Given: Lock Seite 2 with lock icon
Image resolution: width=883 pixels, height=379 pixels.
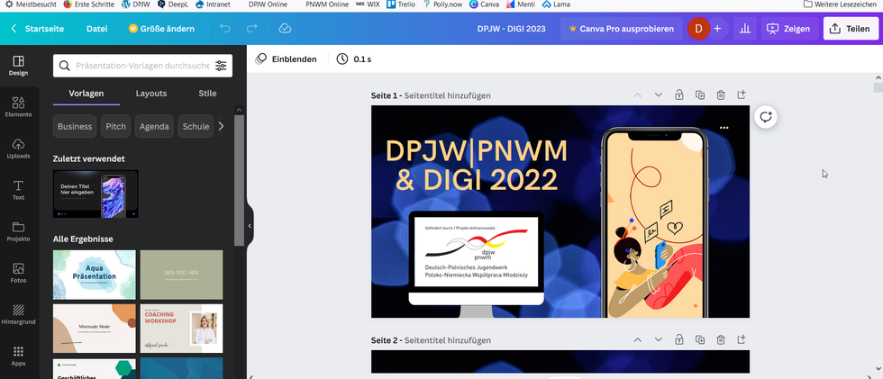Looking at the screenshot, I should pyautogui.click(x=679, y=339).
